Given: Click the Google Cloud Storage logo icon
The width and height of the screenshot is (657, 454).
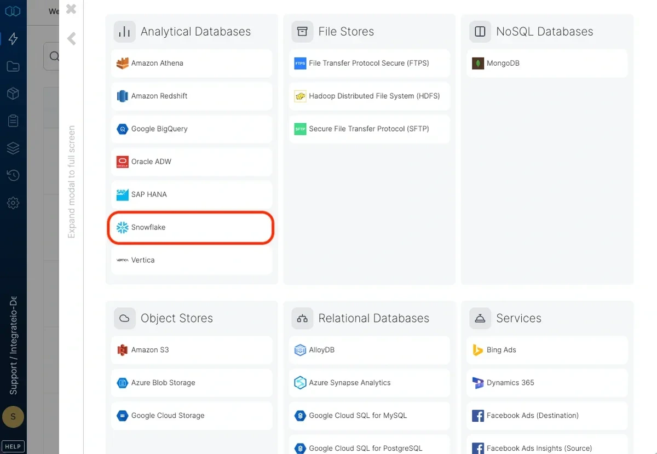Looking at the screenshot, I should coord(122,416).
